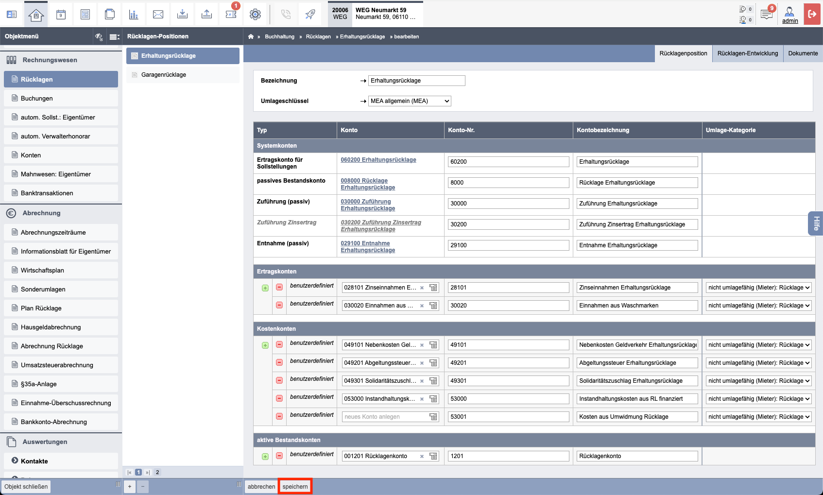This screenshot has width=823, height=495.
Task: Open the home object icon in toolbar
Action: pyautogui.click(x=36, y=15)
